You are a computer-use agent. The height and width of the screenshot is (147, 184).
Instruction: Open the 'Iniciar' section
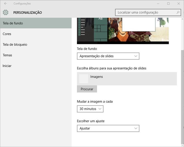pyautogui.click(x=36, y=66)
